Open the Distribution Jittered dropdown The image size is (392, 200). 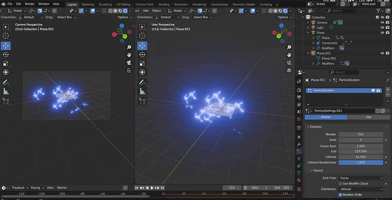pyautogui.click(x=361, y=189)
